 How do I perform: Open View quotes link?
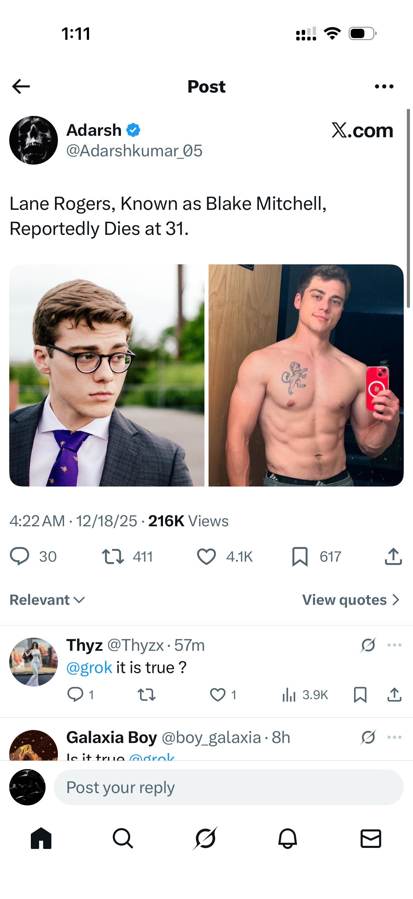tap(351, 600)
